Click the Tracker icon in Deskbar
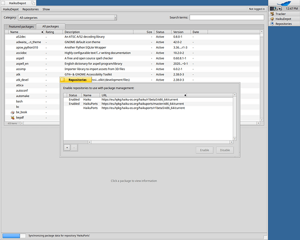The height and width of the screenshot is (240, 300). [x=272, y=14]
